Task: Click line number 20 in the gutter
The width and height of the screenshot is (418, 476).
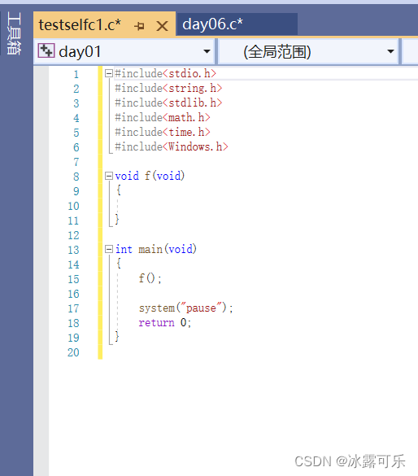Action: click(73, 353)
